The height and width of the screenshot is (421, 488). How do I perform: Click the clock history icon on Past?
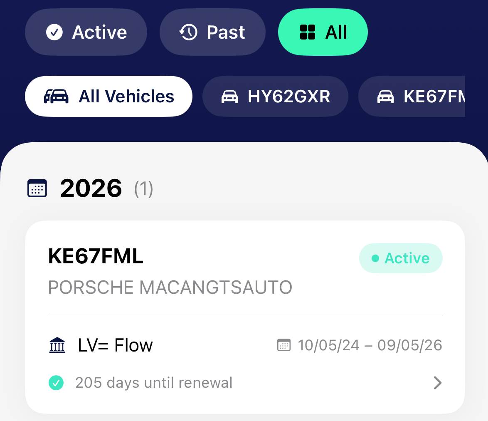click(188, 32)
